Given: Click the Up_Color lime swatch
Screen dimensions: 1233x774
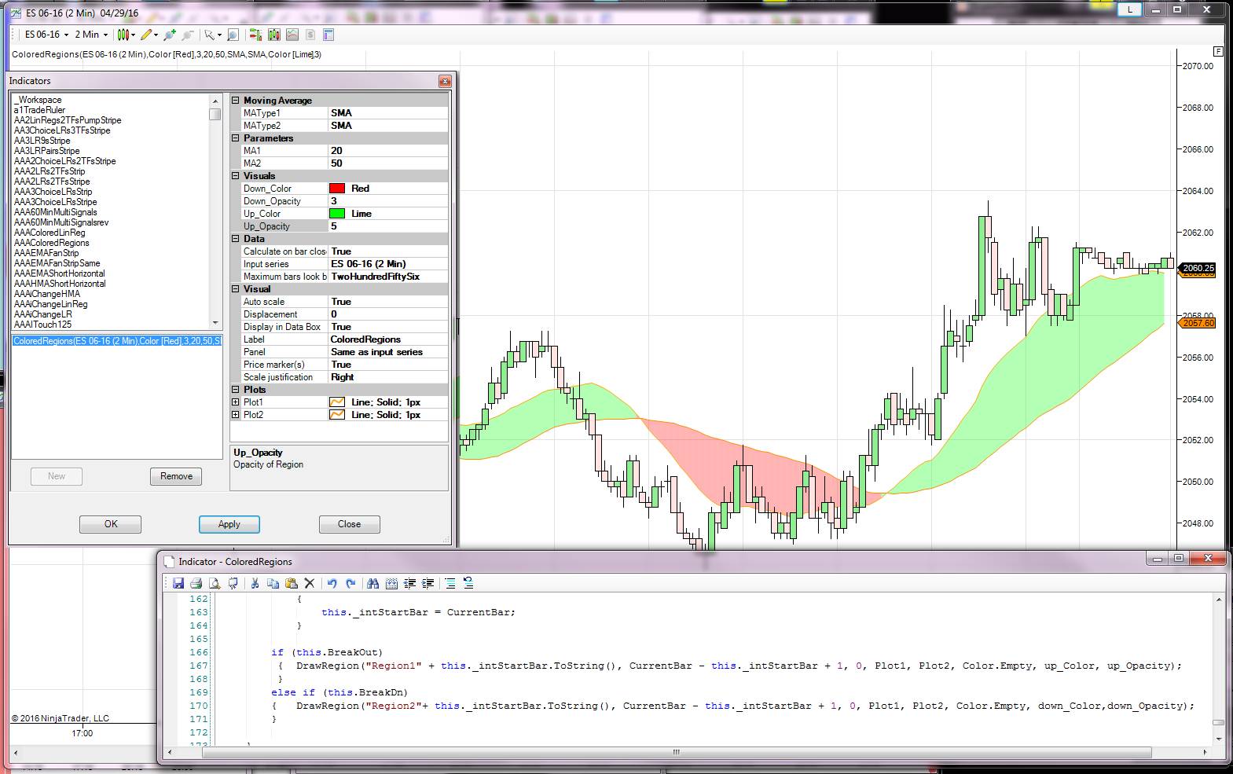Looking at the screenshot, I should [x=337, y=214].
